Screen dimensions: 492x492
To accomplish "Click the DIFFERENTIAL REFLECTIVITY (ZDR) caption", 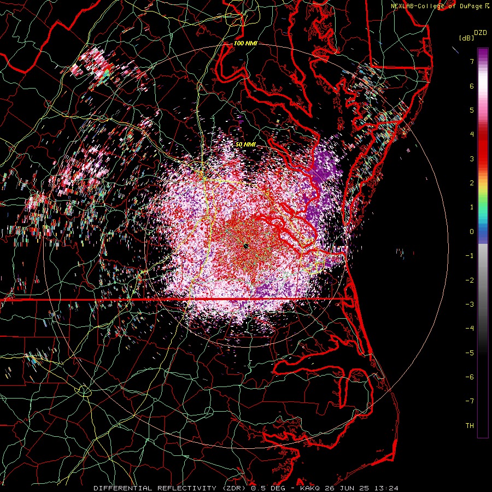I will click(x=170, y=488).
